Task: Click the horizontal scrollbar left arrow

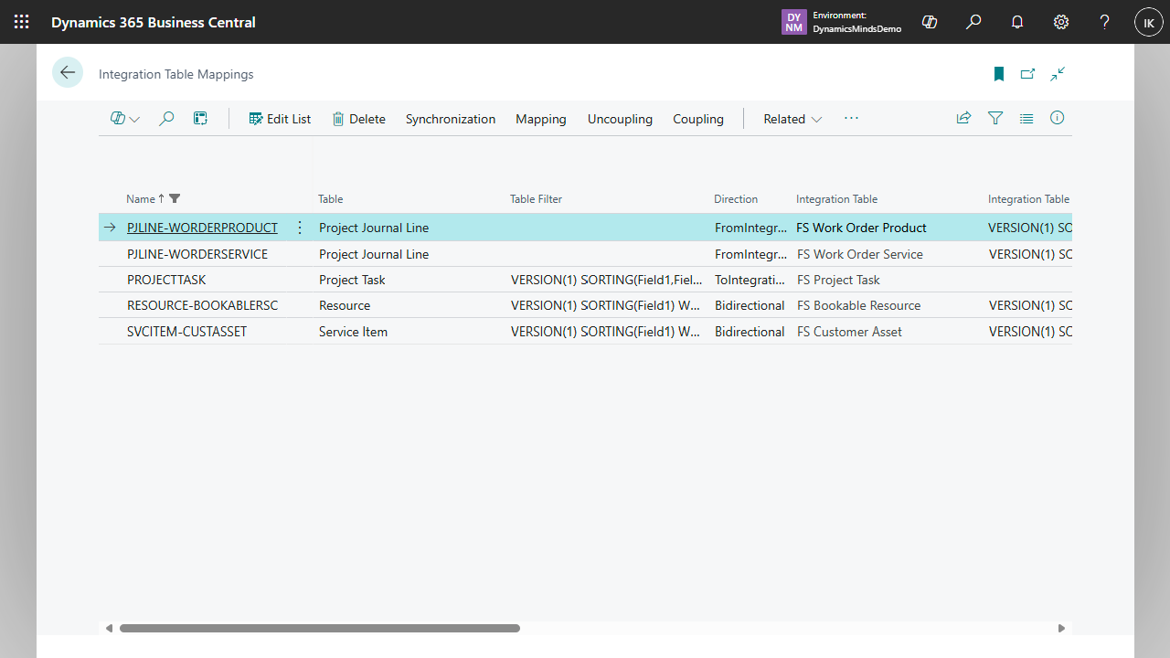Action: pos(109,628)
